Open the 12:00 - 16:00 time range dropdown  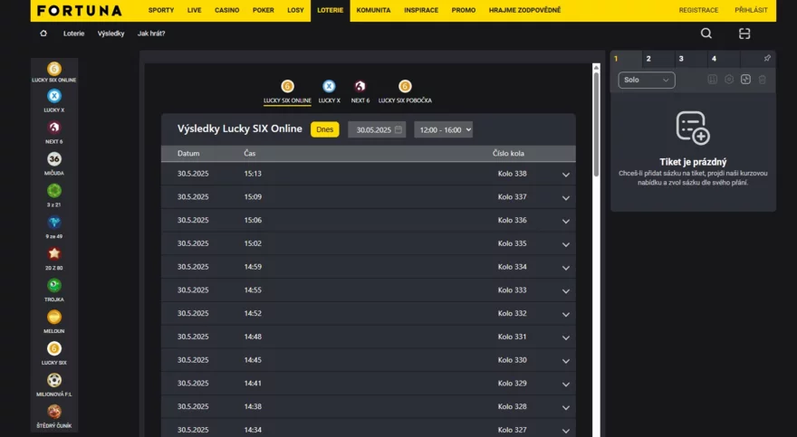[x=443, y=129]
